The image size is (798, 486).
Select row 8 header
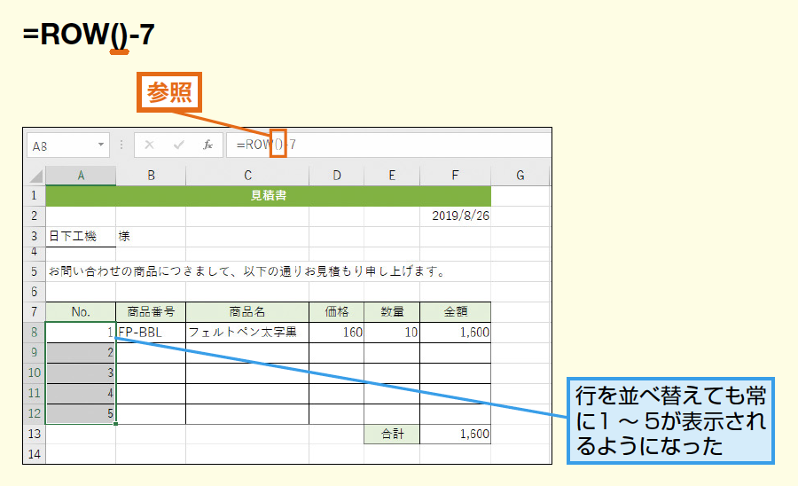point(34,333)
